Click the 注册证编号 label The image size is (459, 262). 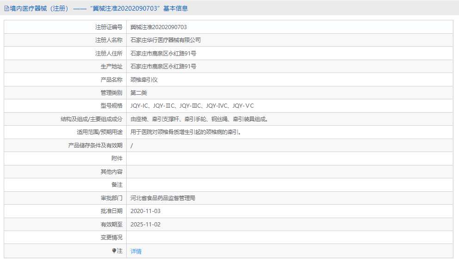click(x=109, y=27)
